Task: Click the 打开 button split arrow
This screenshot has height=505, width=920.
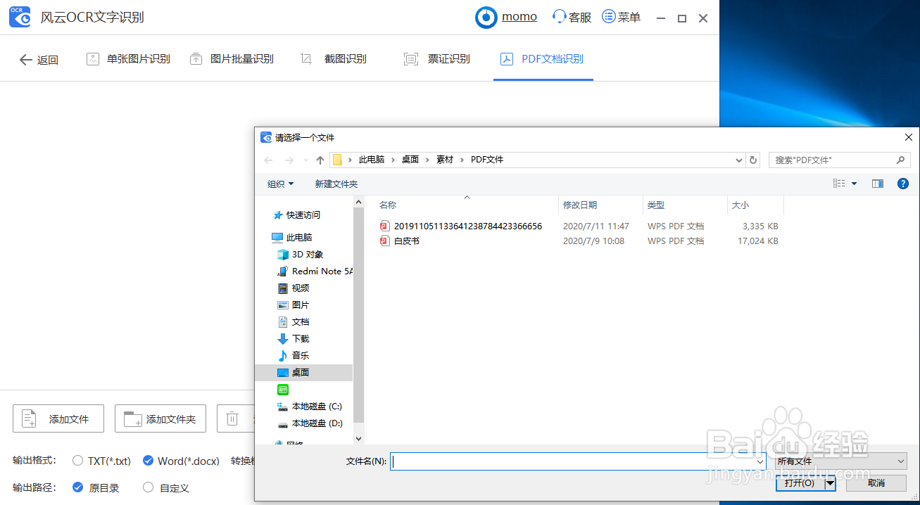Action: coord(831,483)
